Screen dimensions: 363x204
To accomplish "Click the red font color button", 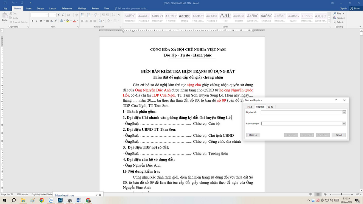I will pyautogui.click(x=74, y=21).
